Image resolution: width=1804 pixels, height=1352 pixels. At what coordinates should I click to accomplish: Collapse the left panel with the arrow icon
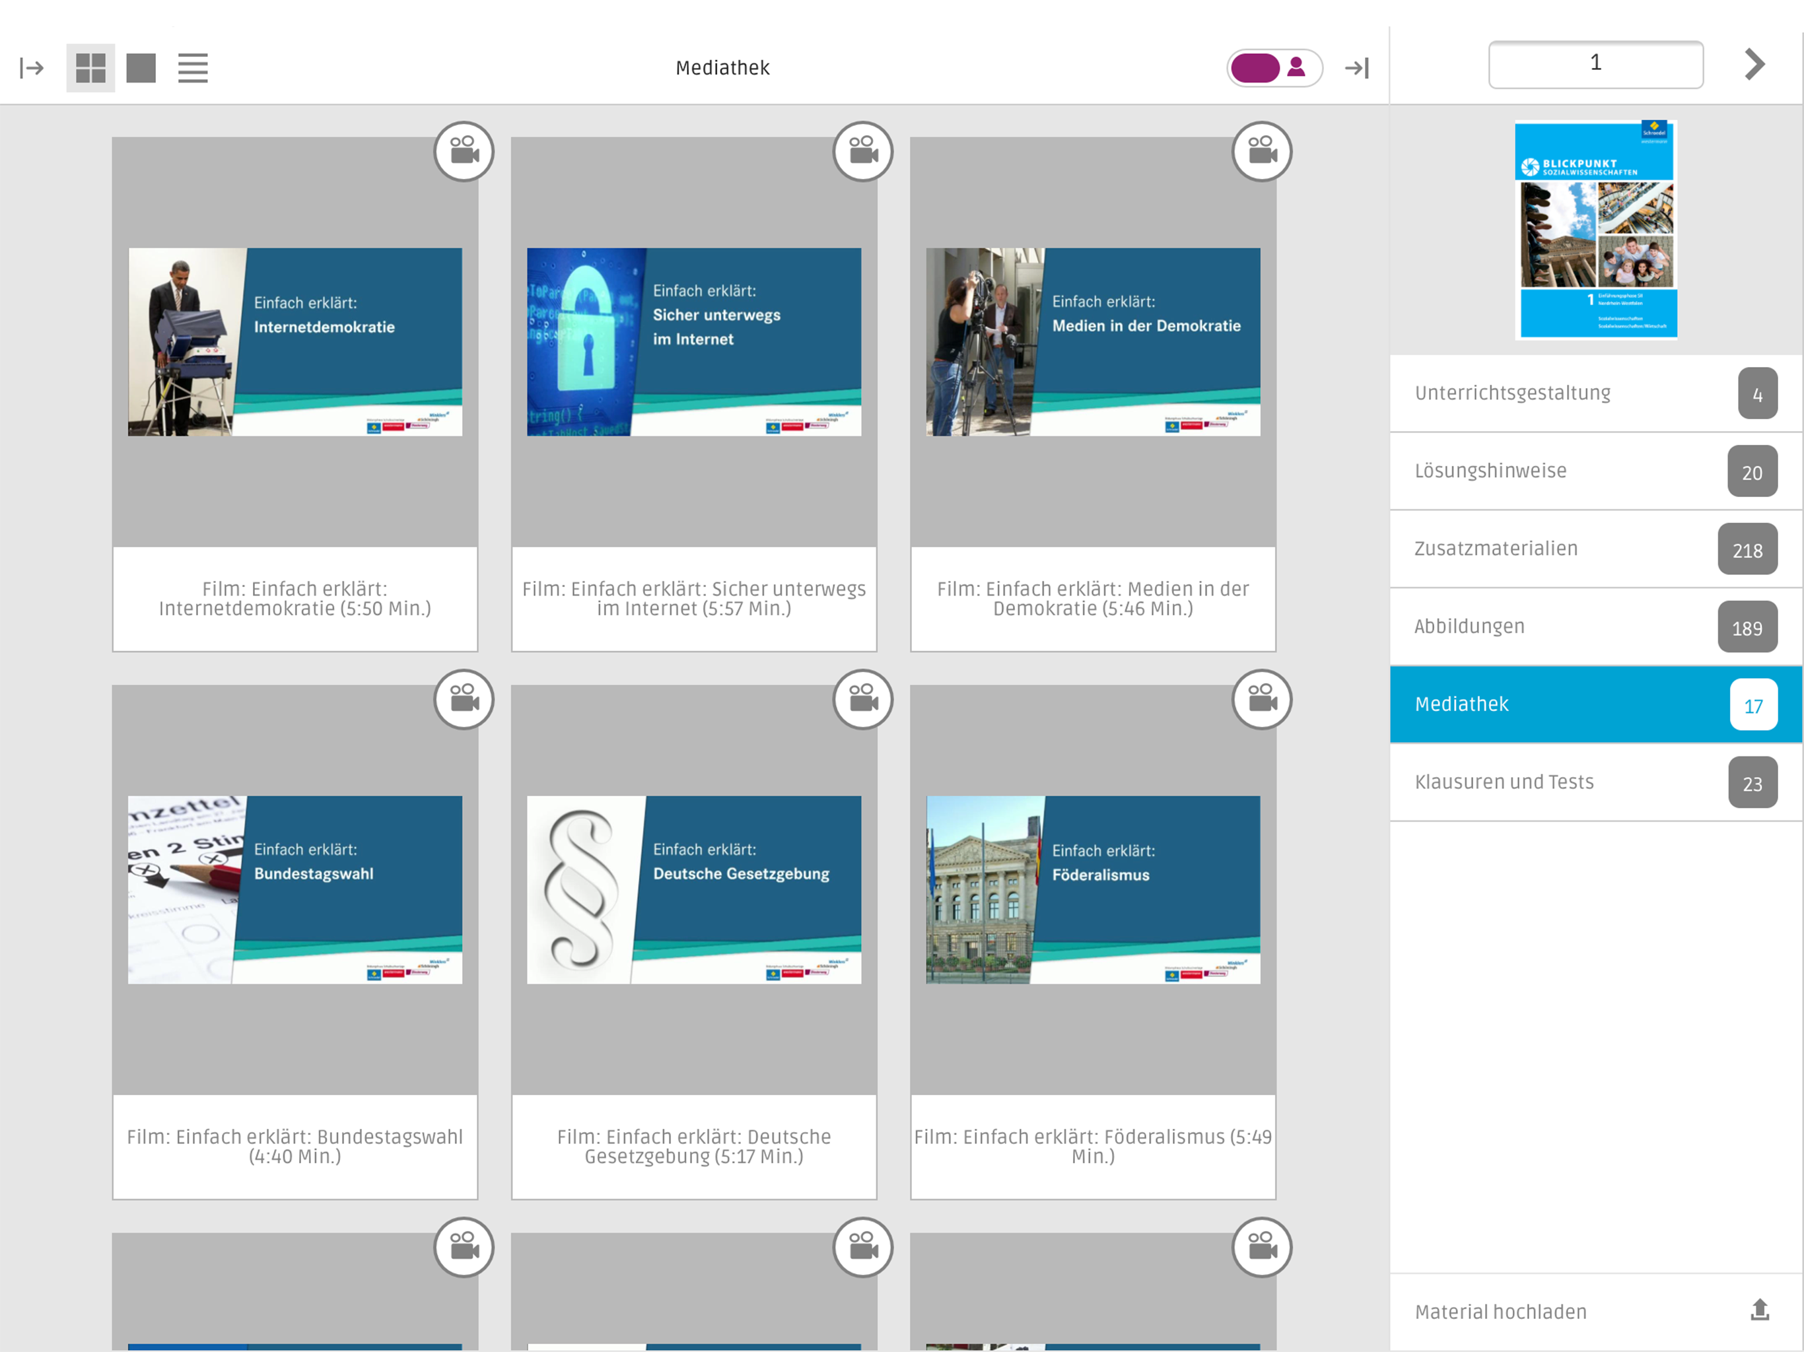click(x=31, y=68)
